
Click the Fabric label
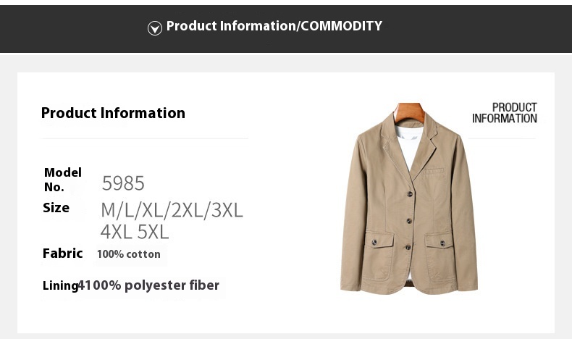tap(62, 254)
